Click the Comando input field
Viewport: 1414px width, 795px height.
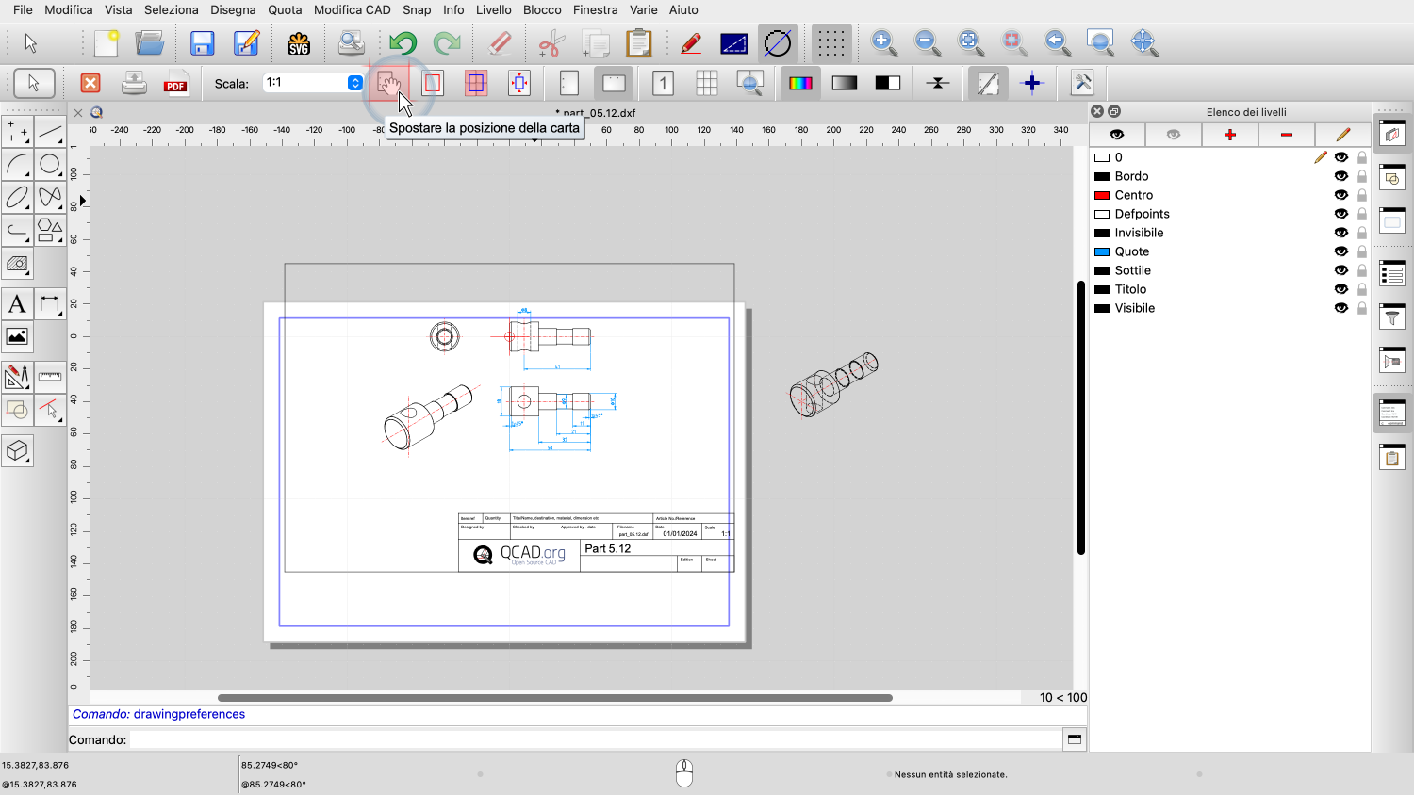[x=594, y=739]
